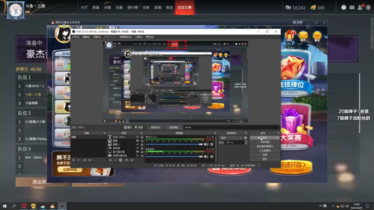This screenshot has width=374, height=210.
Task: Move the selected source down
Action: [132, 160]
